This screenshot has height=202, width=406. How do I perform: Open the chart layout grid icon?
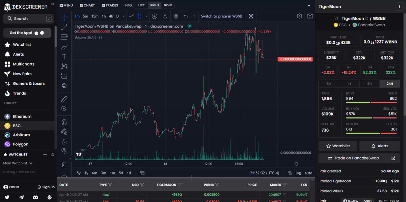point(176,16)
